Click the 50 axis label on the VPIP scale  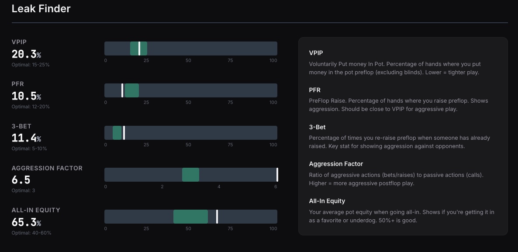[x=188, y=60]
